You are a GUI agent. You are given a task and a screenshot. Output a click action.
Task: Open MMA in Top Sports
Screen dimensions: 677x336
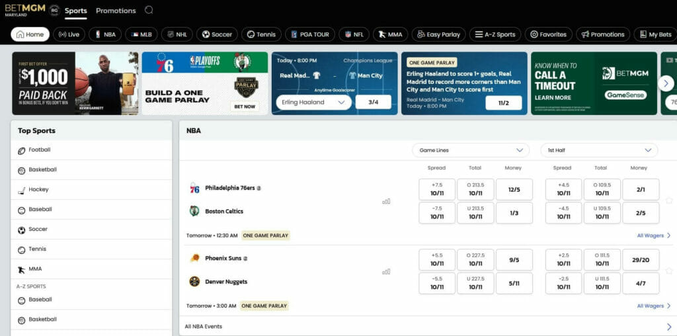[91, 269]
